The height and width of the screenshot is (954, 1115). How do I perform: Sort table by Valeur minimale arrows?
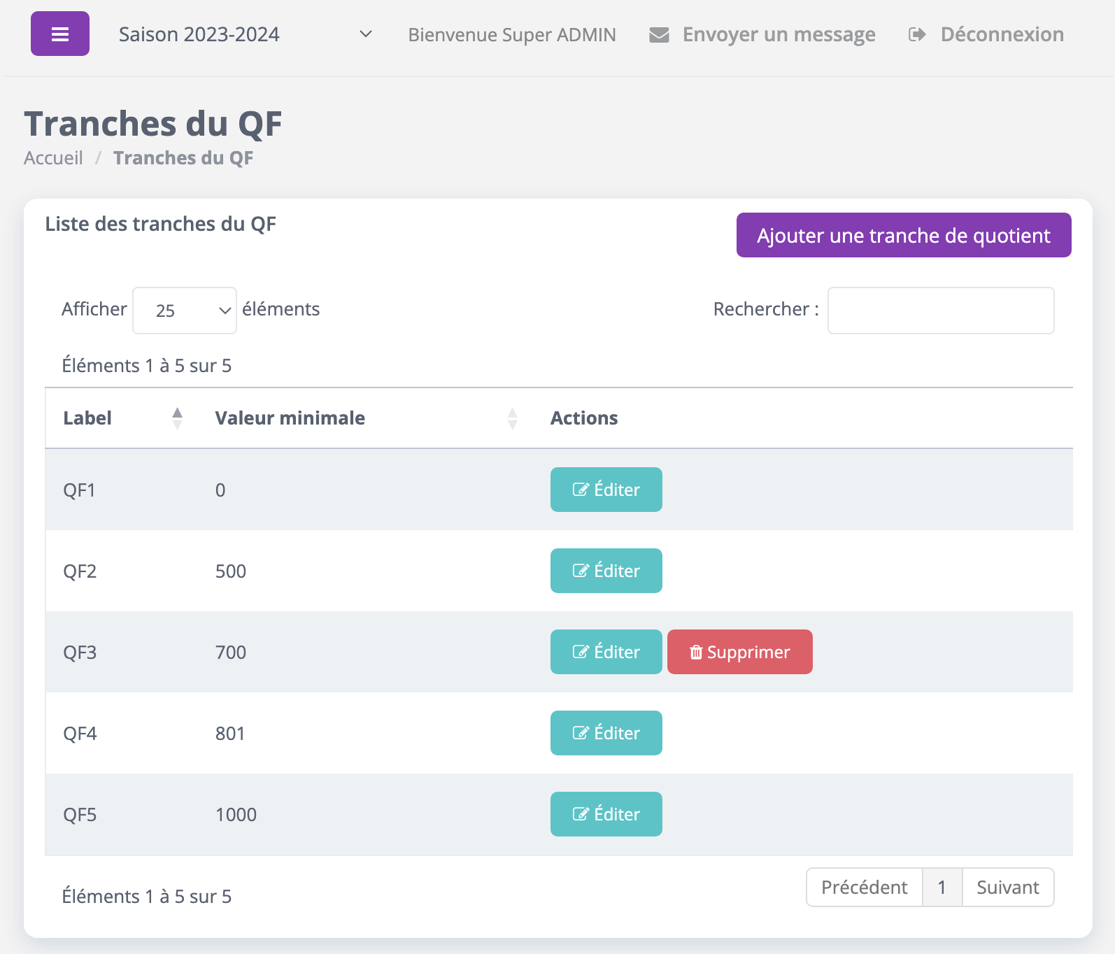pos(512,418)
